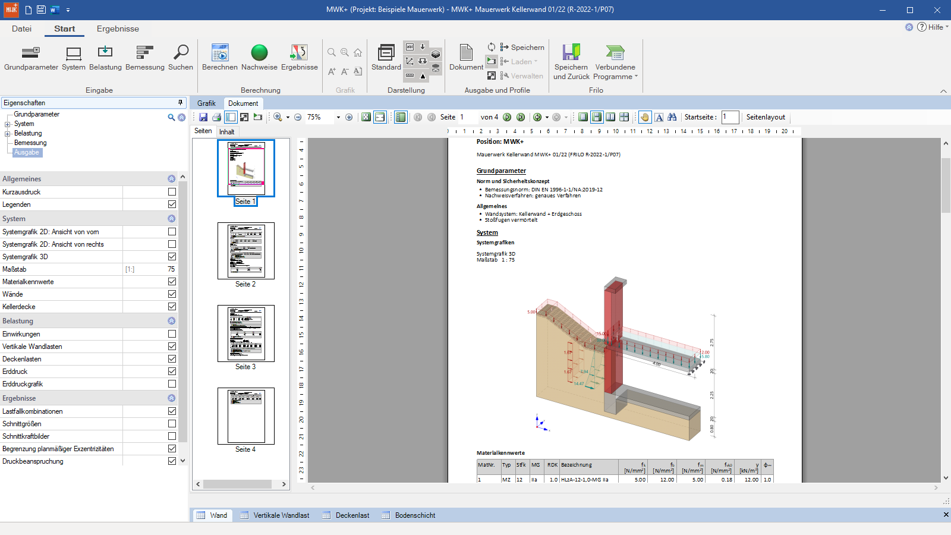Enable the Schnittgrößen checkbox
The width and height of the screenshot is (951, 535).
[172, 424]
